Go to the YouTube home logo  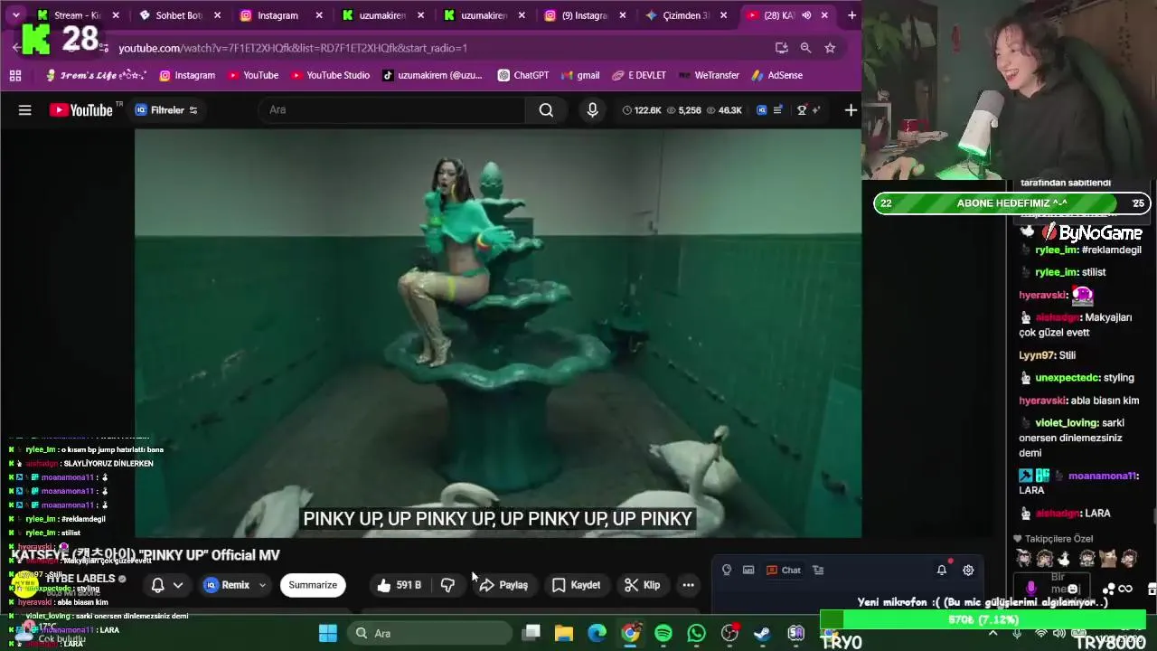click(81, 110)
